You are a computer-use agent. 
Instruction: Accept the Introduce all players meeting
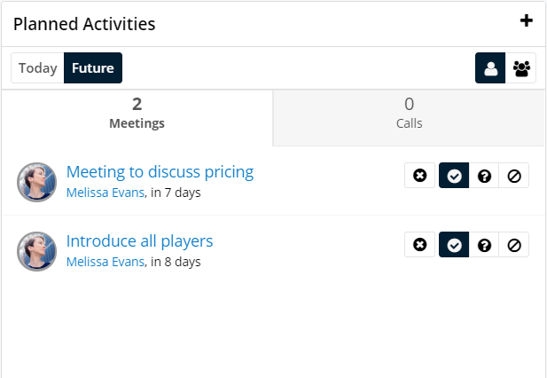(x=454, y=244)
